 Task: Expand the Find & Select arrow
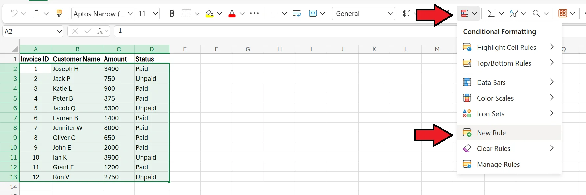[546, 13]
